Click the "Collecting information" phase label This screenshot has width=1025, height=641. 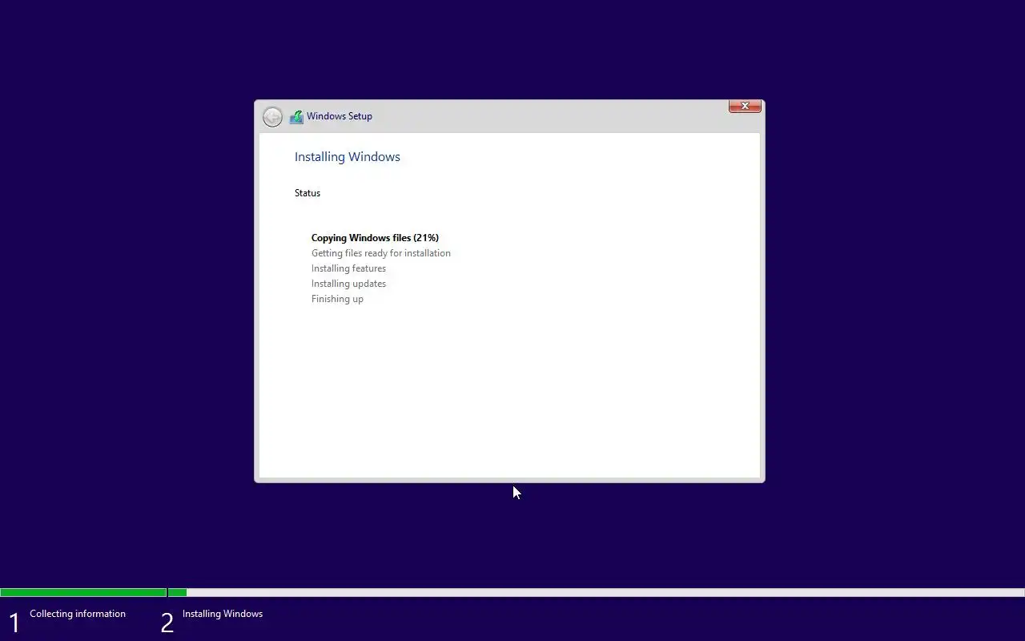[78, 614]
